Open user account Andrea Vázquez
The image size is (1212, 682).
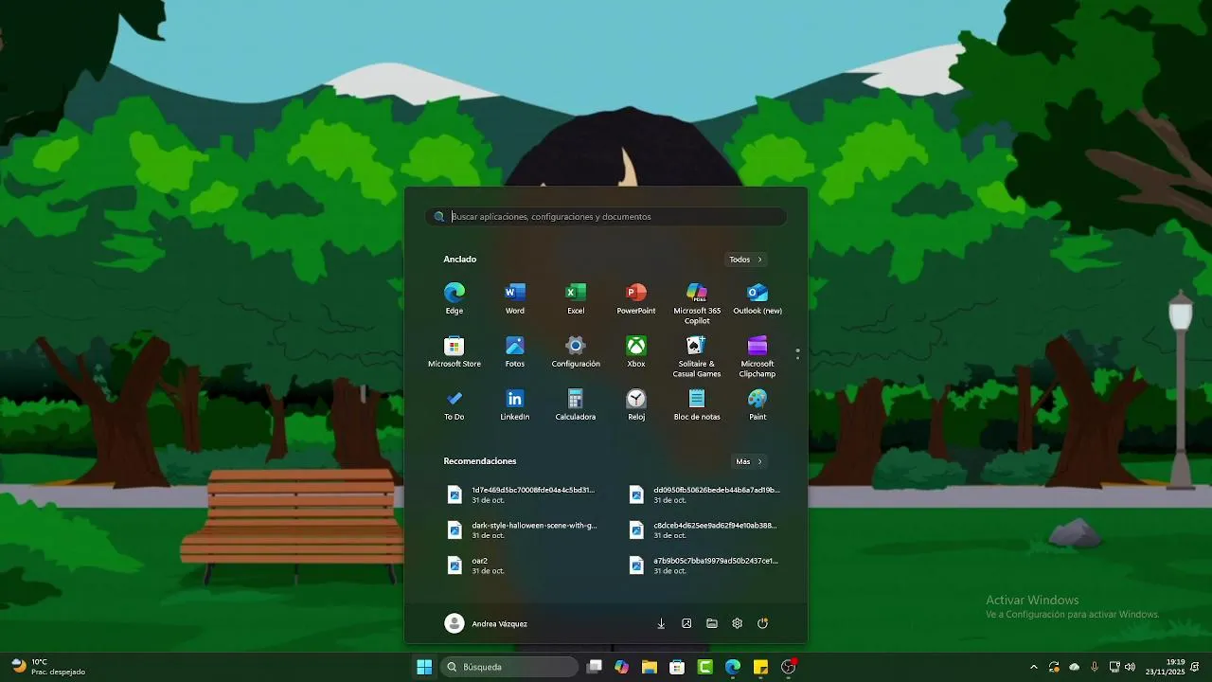487,623
